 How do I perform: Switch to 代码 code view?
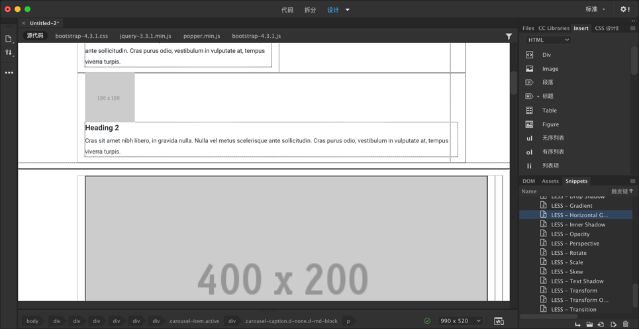point(287,10)
